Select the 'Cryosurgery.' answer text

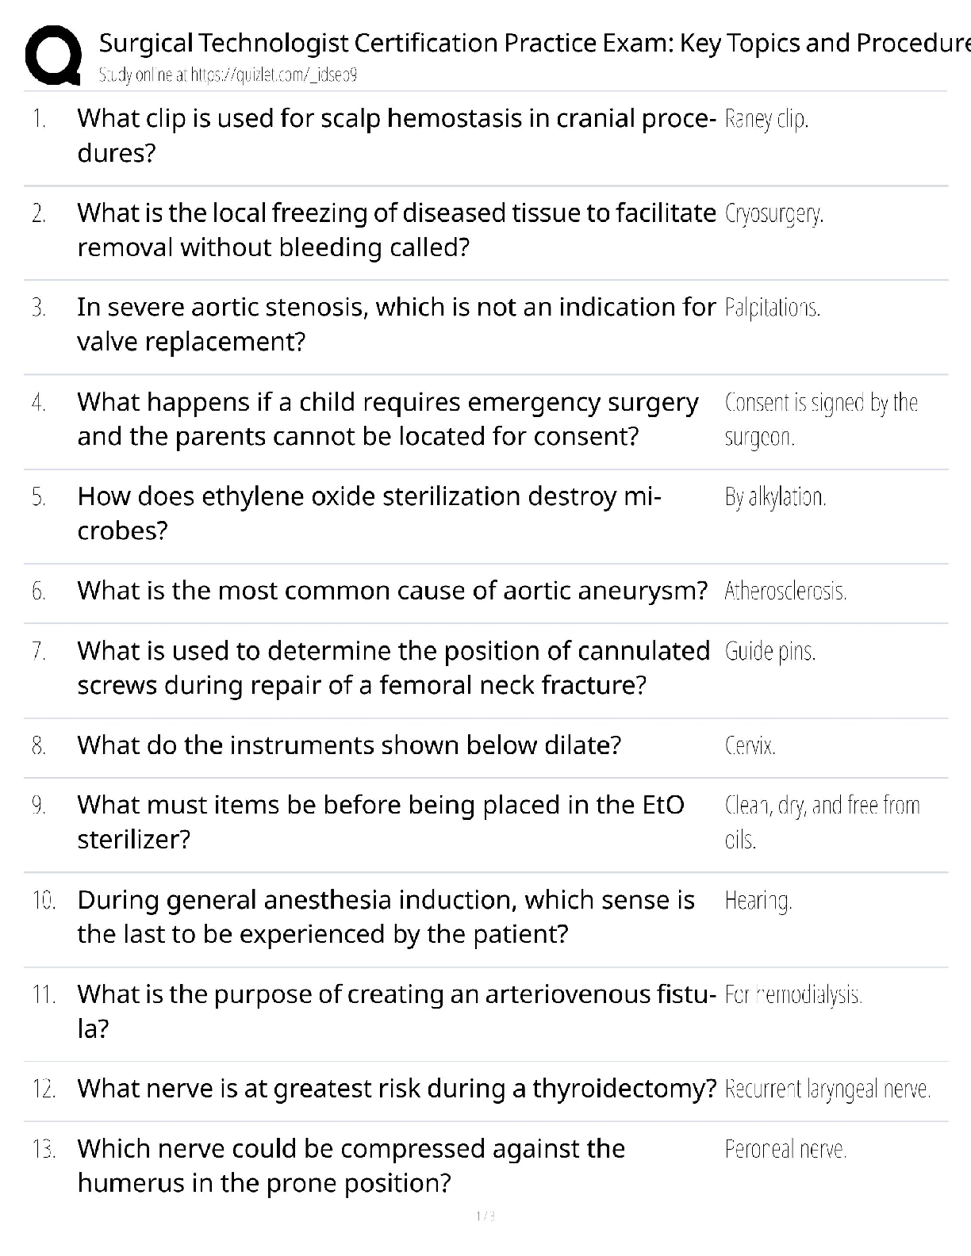point(774,214)
